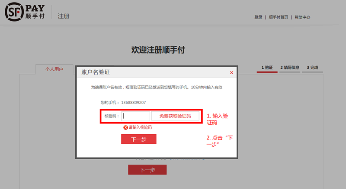
Task: Go to 顺手付首页 link
Action: pyautogui.click(x=278, y=17)
